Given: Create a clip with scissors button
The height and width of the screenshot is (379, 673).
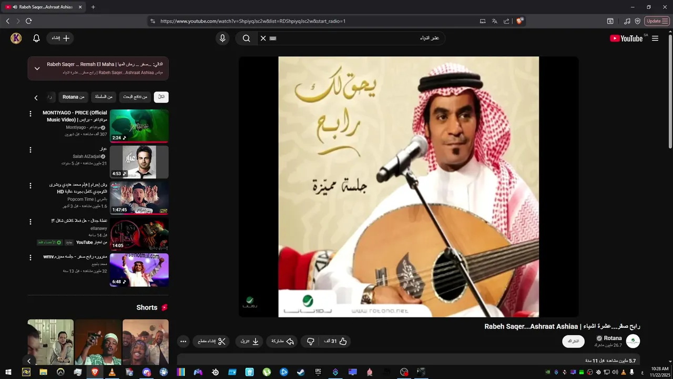Looking at the screenshot, I should click(x=212, y=341).
